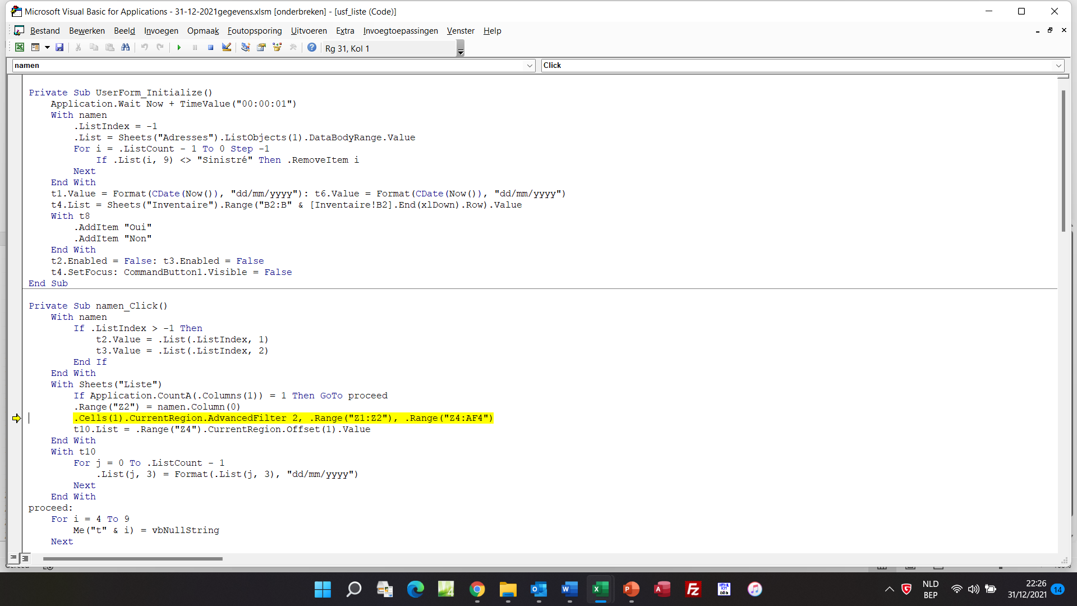Screen dimensions: 1077x606
Task: Minimize the inner code window
Action: coord(1038,30)
